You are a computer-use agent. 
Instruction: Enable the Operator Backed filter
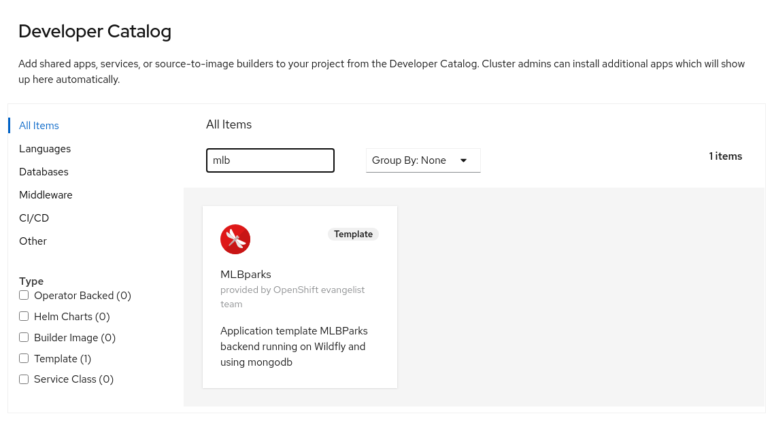24,295
